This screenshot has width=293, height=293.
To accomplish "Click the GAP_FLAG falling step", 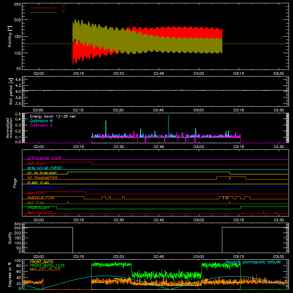I will 91,163.
